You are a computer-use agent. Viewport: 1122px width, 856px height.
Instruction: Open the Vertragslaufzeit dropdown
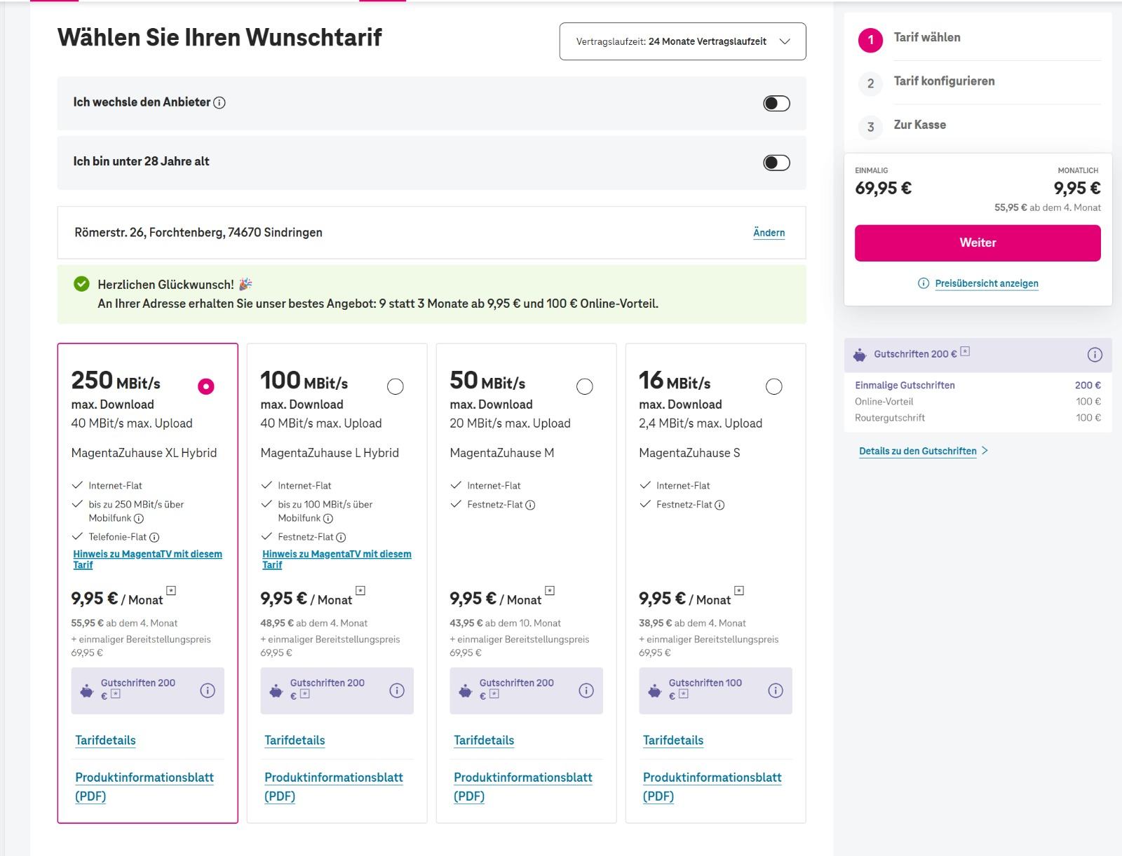coord(682,41)
